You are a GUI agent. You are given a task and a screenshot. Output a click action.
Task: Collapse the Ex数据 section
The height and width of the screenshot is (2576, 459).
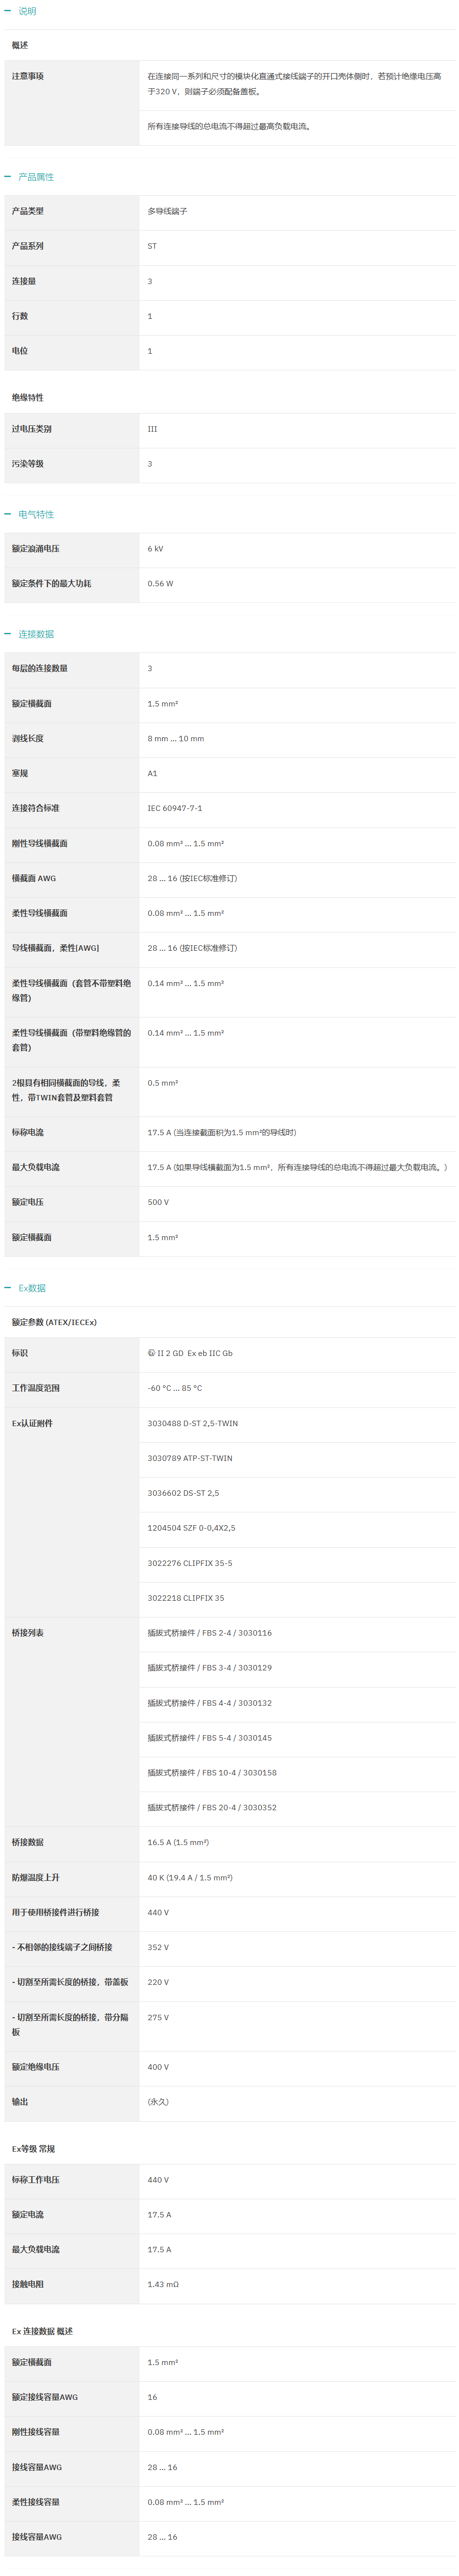pyautogui.click(x=25, y=1288)
